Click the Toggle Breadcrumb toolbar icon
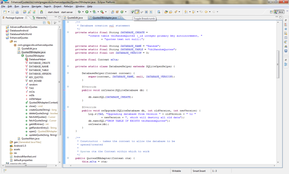This screenshot has width=289, height=174. (x=132, y=12)
